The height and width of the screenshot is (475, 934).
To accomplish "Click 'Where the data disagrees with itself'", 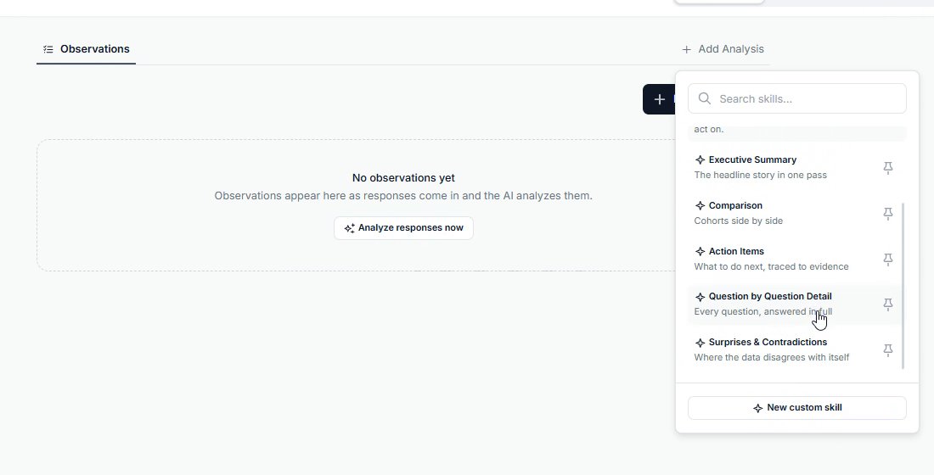I will [771, 358].
